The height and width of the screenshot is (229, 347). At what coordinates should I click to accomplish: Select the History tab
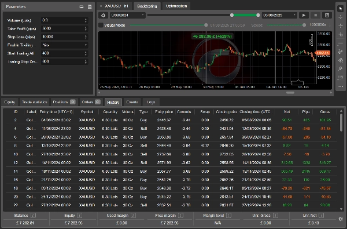tap(113, 102)
